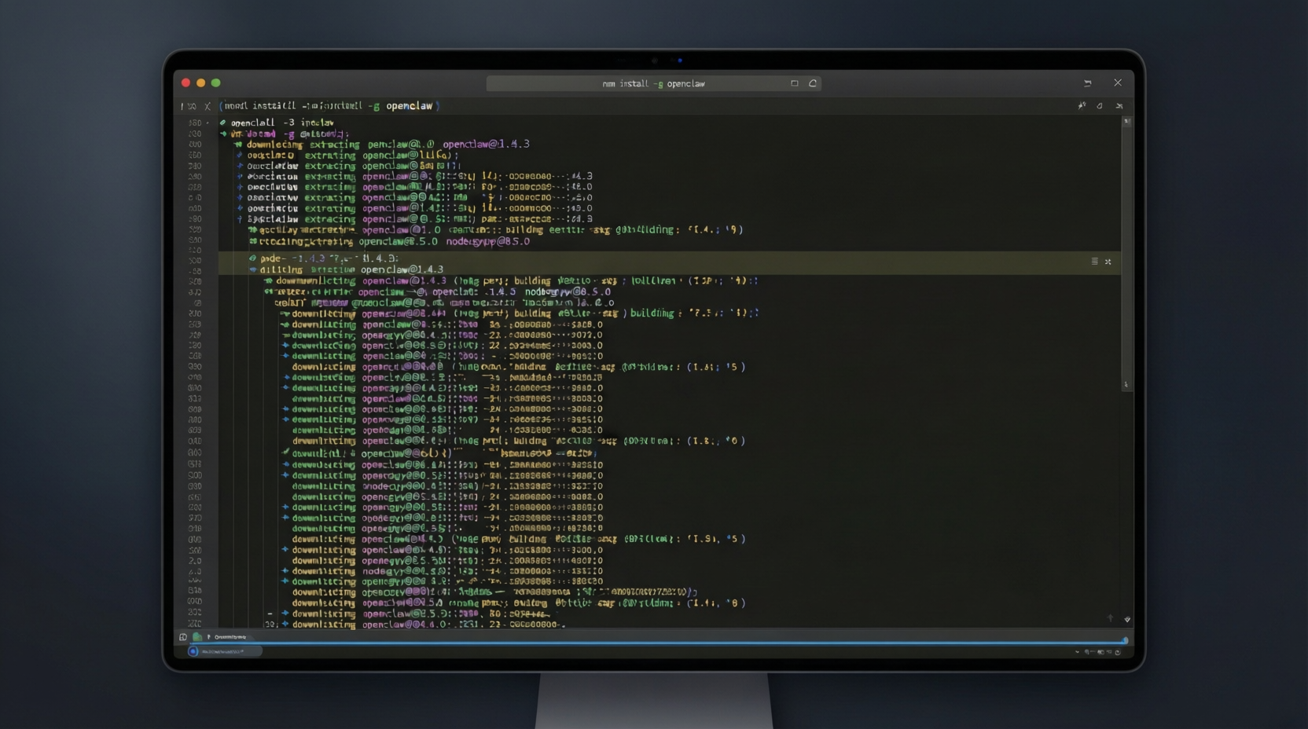The width and height of the screenshot is (1308, 729).
Task: Click the red close traffic light
Action: (x=186, y=82)
